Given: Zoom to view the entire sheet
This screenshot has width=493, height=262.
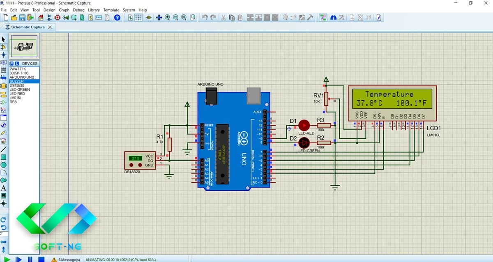Looking at the screenshot, I should (184, 18).
